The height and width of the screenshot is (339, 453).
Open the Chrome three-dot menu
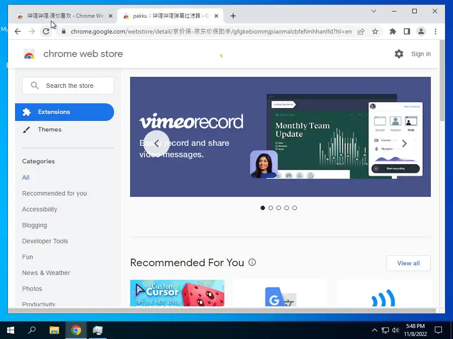pos(435,31)
